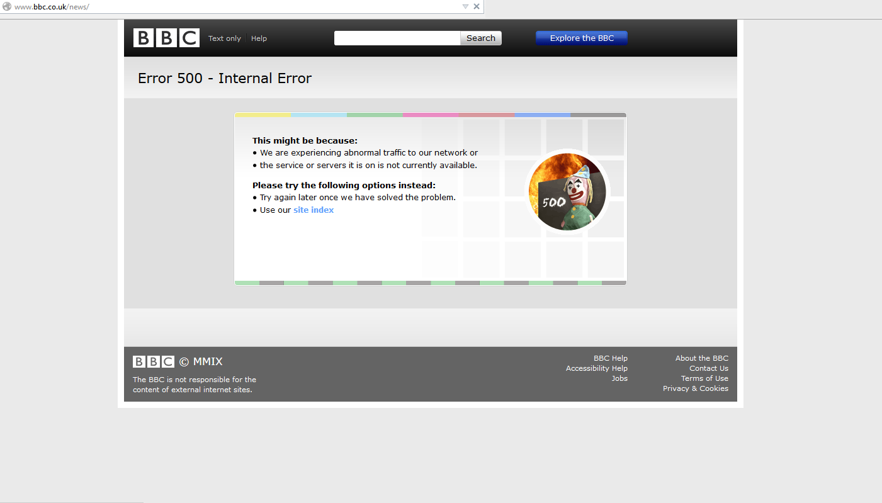The height and width of the screenshot is (503, 882).
Task: Click inside the search input field
Action: pos(397,38)
